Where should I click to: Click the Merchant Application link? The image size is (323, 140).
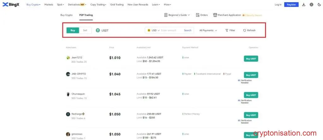point(229,15)
